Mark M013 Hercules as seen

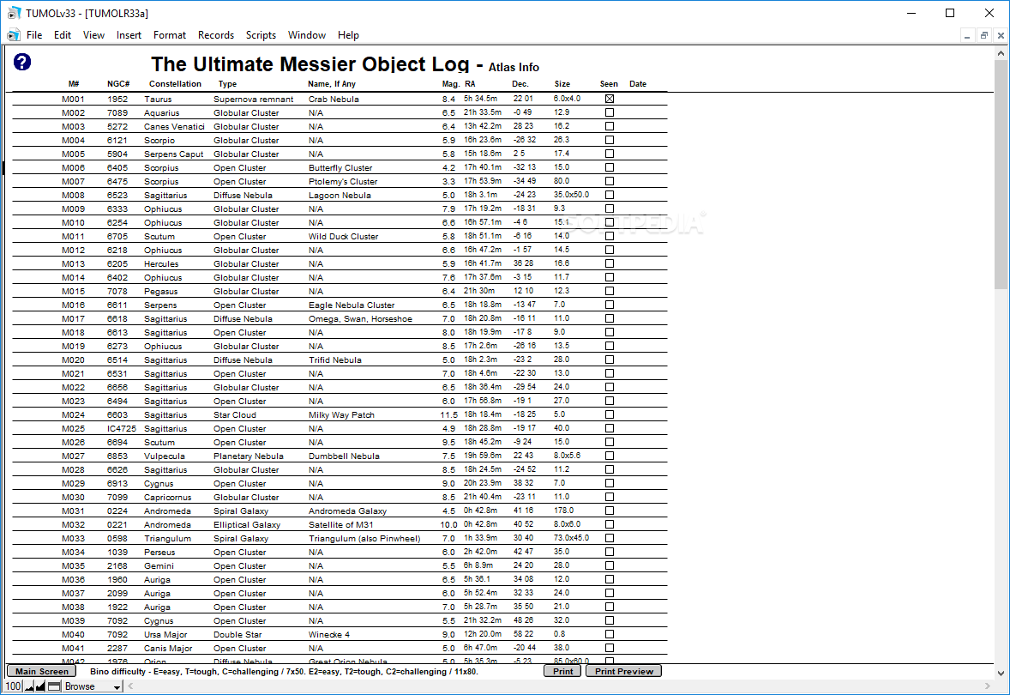click(x=610, y=263)
